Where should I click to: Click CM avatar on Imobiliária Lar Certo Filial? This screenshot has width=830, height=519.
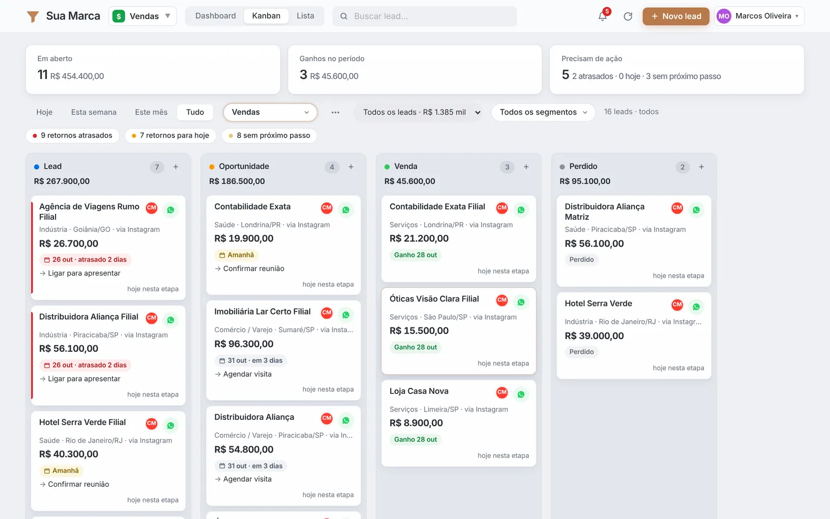(x=327, y=312)
